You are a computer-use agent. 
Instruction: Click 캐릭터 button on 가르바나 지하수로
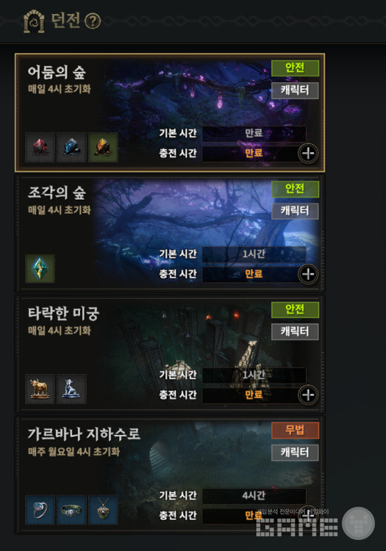295,452
